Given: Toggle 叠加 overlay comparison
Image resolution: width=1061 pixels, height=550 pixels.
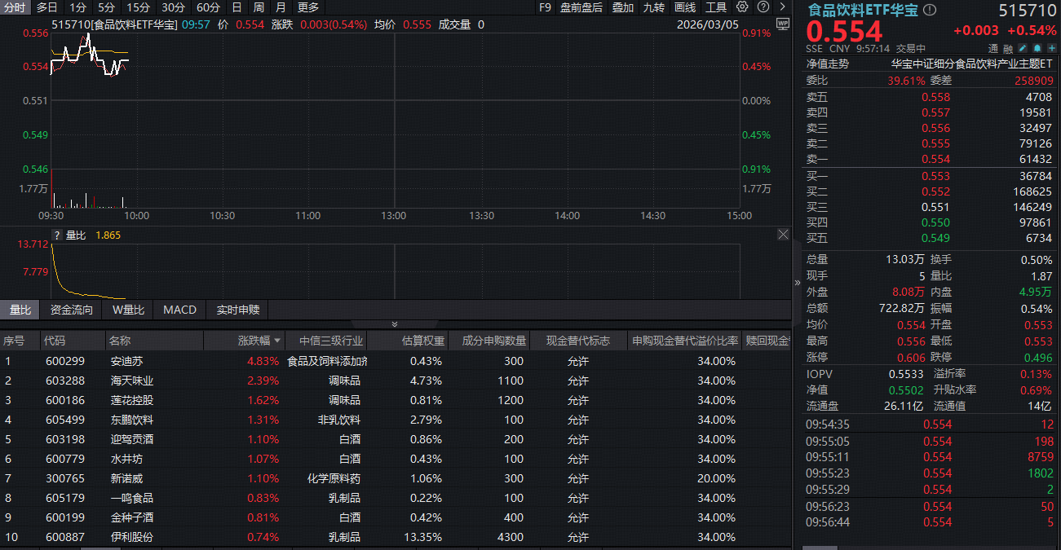Looking at the screenshot, I should coord(622,7).
